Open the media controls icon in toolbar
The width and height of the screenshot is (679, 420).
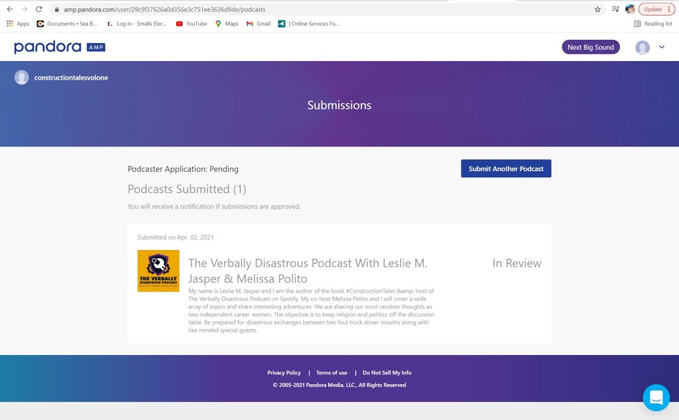pos(615,9)
